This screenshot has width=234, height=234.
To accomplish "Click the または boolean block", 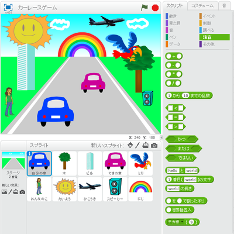I will (x=184, y=149).
